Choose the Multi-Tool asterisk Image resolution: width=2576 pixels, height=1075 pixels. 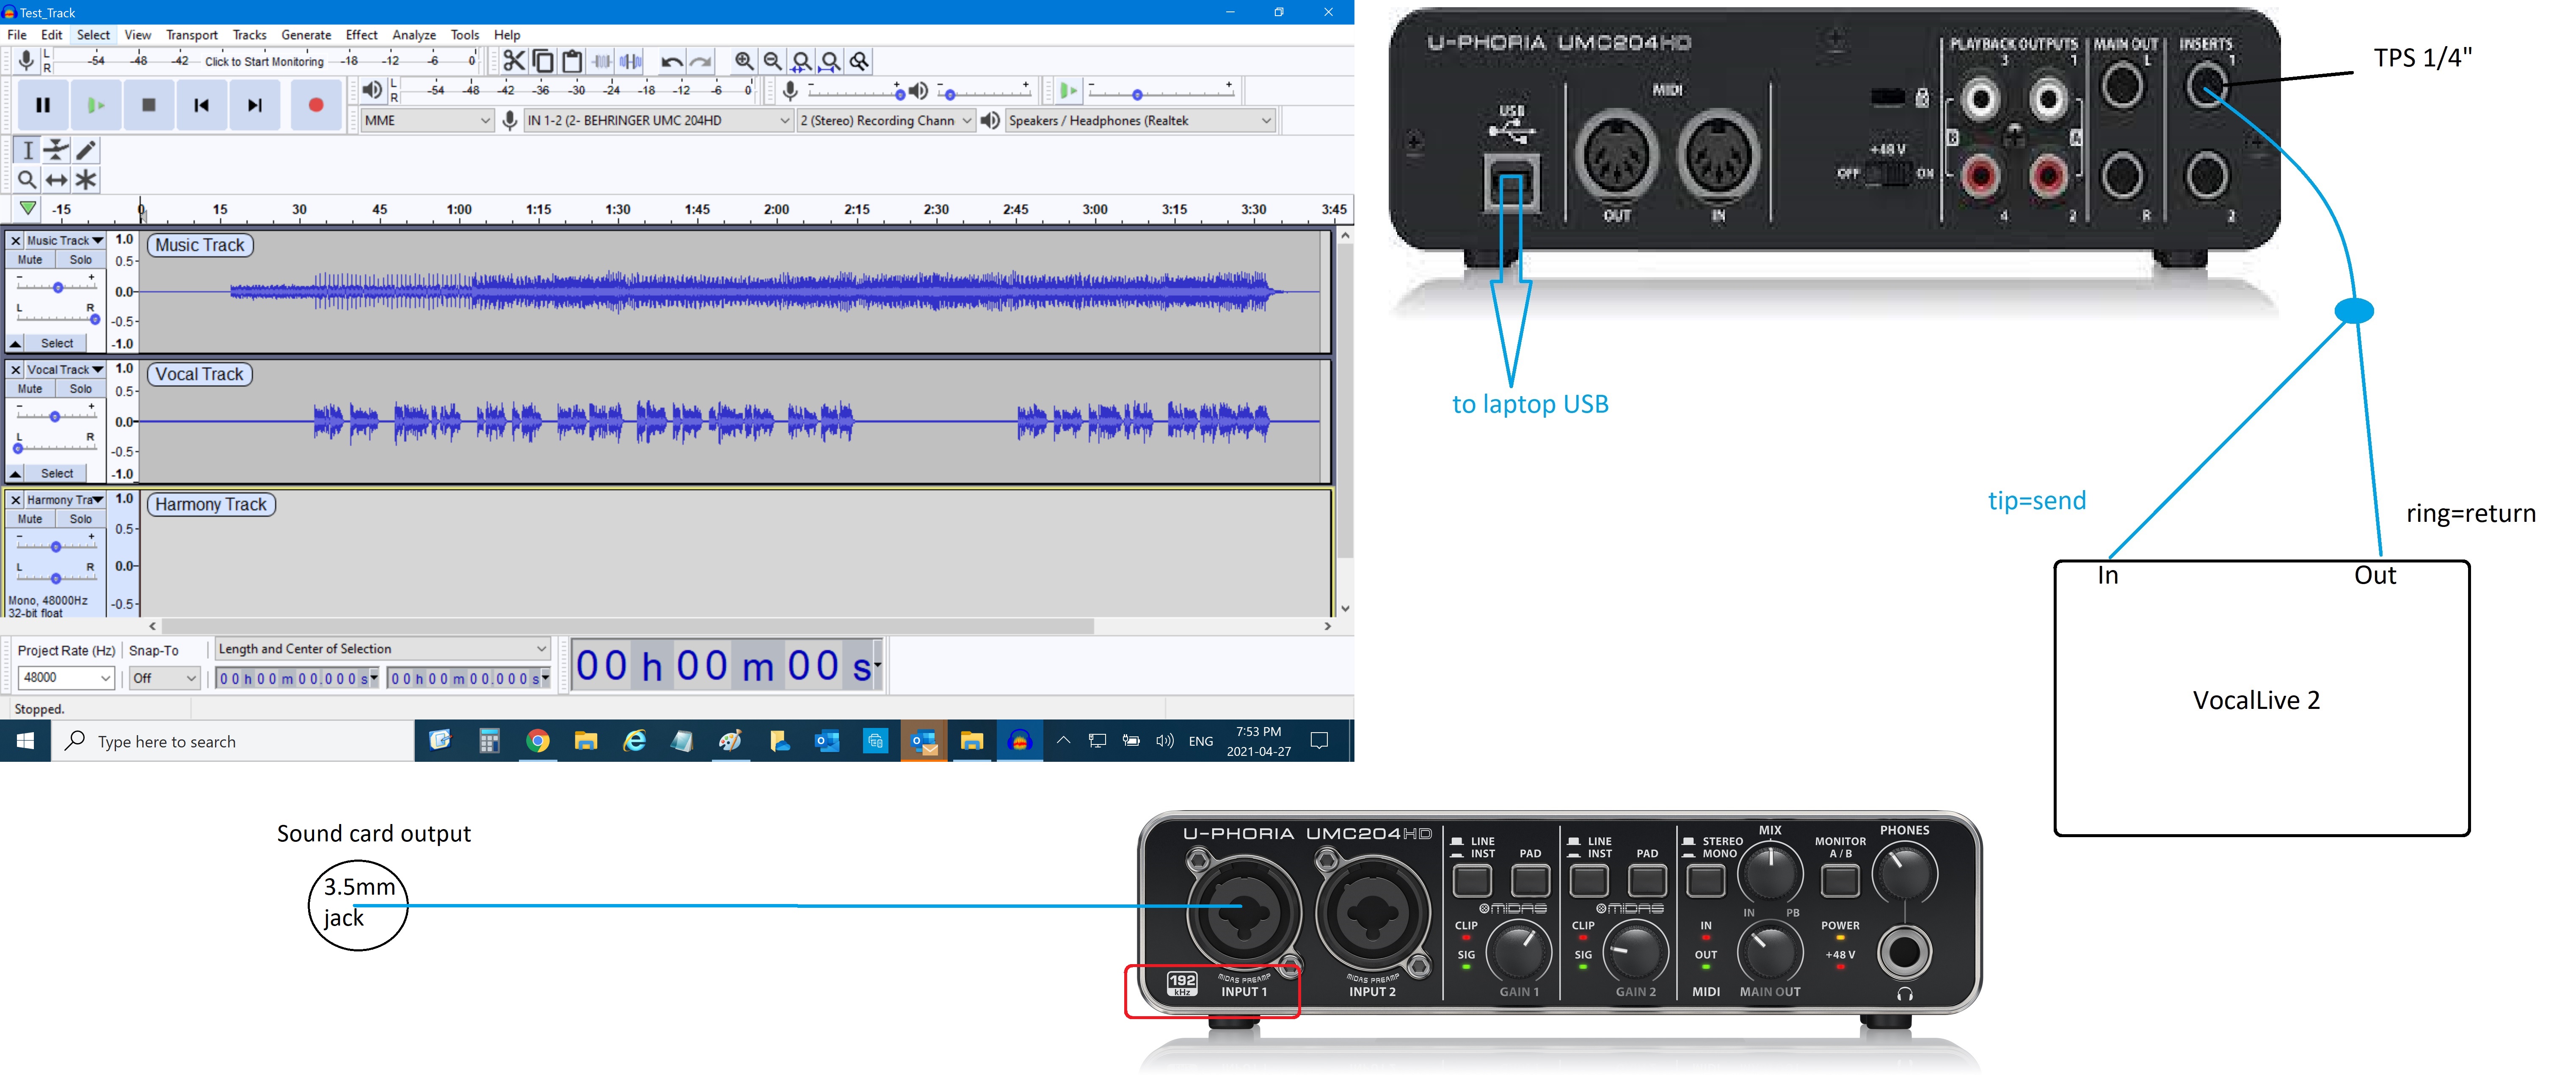[x=86, y=180]
